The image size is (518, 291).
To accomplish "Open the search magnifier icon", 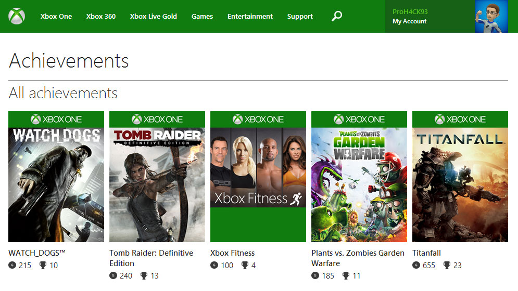I will [x=337, y=16].
